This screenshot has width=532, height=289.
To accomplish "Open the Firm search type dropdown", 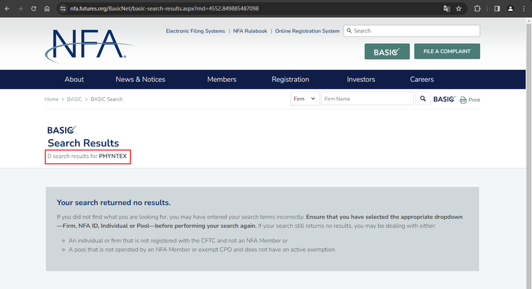I will pyautogui.click(x=305, y=99).
